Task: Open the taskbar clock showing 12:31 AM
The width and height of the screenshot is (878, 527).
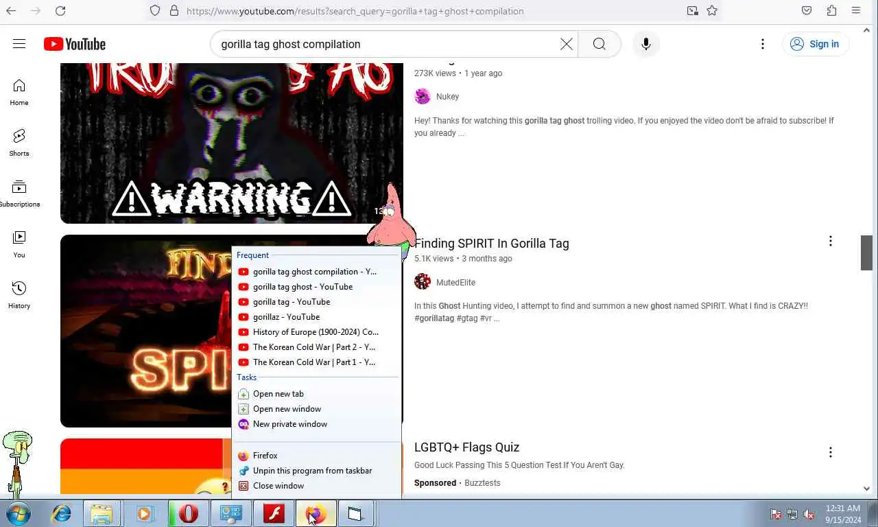Action: 843,514
